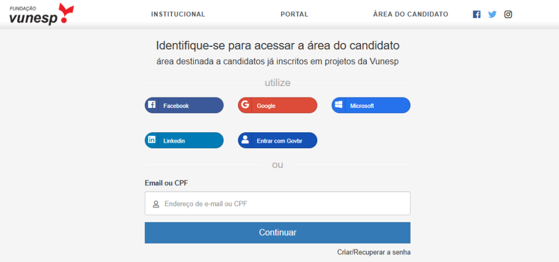The height and width of the screenshot is (262, 559).
Task: Click the Facebook logo in login button
Action: click(x=152, y=105)
